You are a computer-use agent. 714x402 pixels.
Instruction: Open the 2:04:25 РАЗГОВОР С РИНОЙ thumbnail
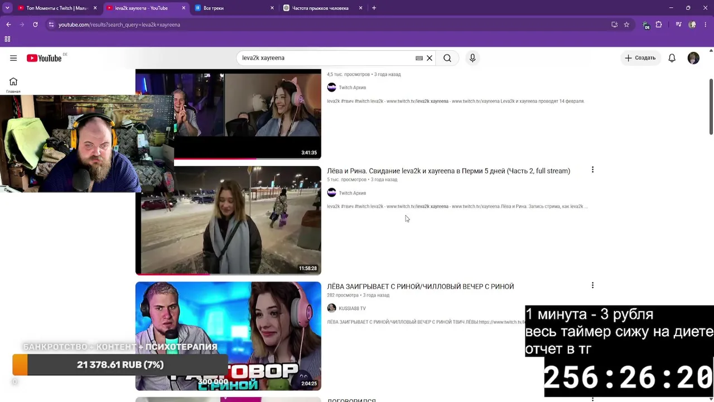[x=228, y=336]
